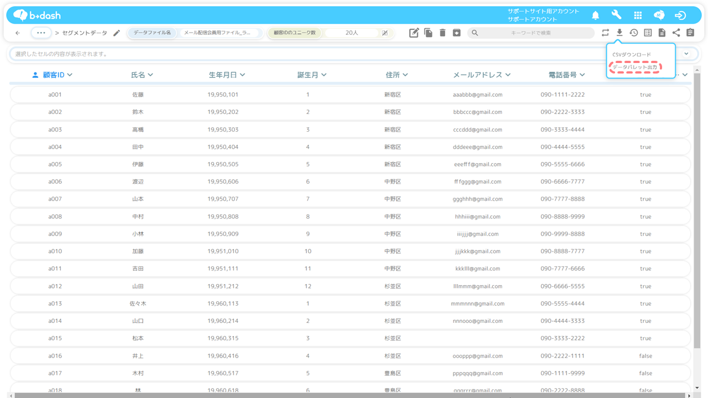Open the apps grid menu
708x398 pixels.
[638, 15]
